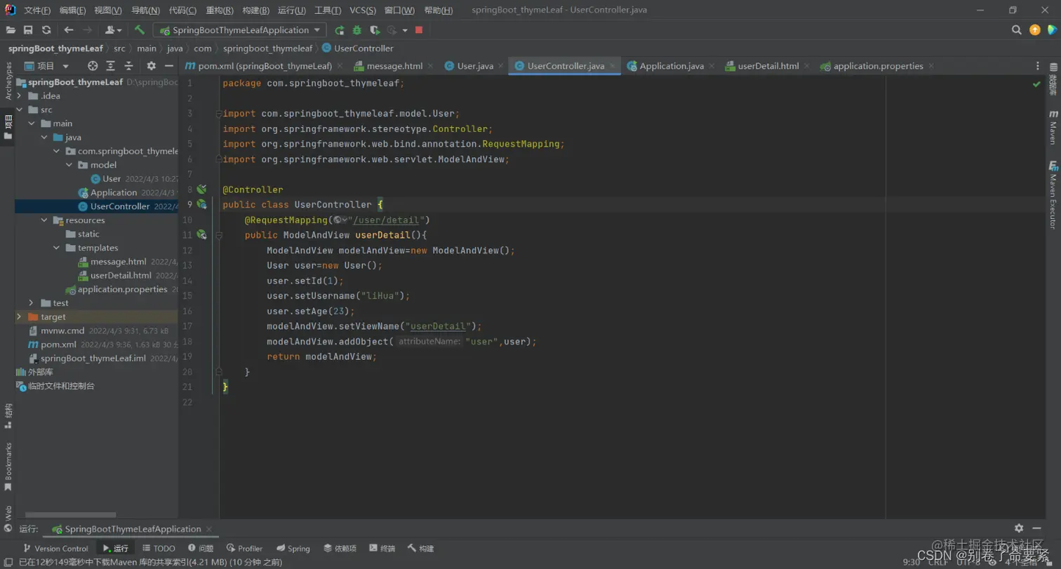Click the Open folder toolbar icon
Image resolution: width=1061 pixels, height=569 pixels.
(11, 30)
